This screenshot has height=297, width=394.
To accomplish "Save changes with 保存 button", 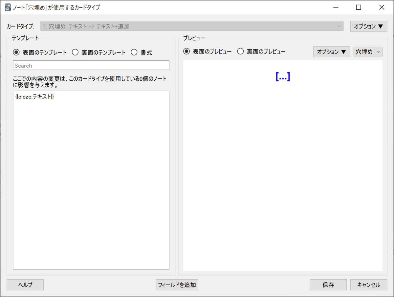I will coord(328,285).
